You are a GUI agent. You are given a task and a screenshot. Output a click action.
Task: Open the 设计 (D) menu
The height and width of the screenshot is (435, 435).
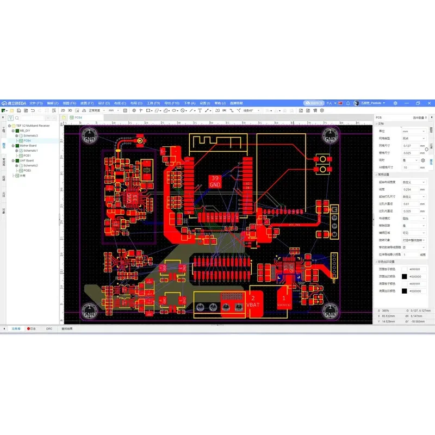click(x=104, y=103)
